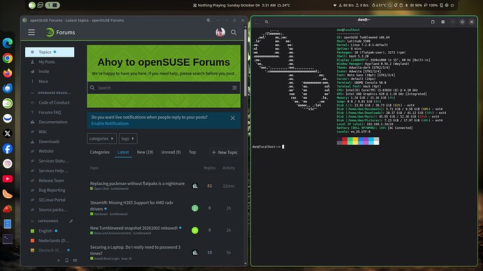
Task: Select the English category in sidebar
Action: point(45,231)
